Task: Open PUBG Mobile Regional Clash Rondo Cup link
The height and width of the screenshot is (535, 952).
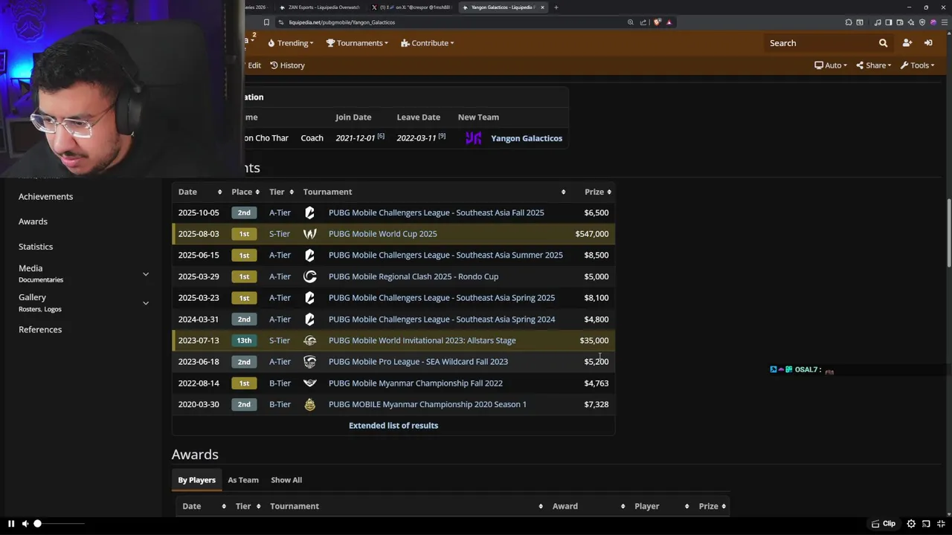Action: (414, 276)
